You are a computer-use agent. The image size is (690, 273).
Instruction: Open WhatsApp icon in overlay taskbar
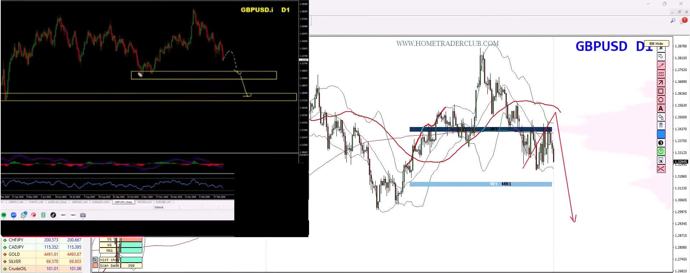[24, 215]
